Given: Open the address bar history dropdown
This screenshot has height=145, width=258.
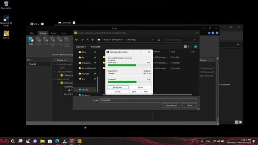Looking at the screenshot, I should [152, 39].
